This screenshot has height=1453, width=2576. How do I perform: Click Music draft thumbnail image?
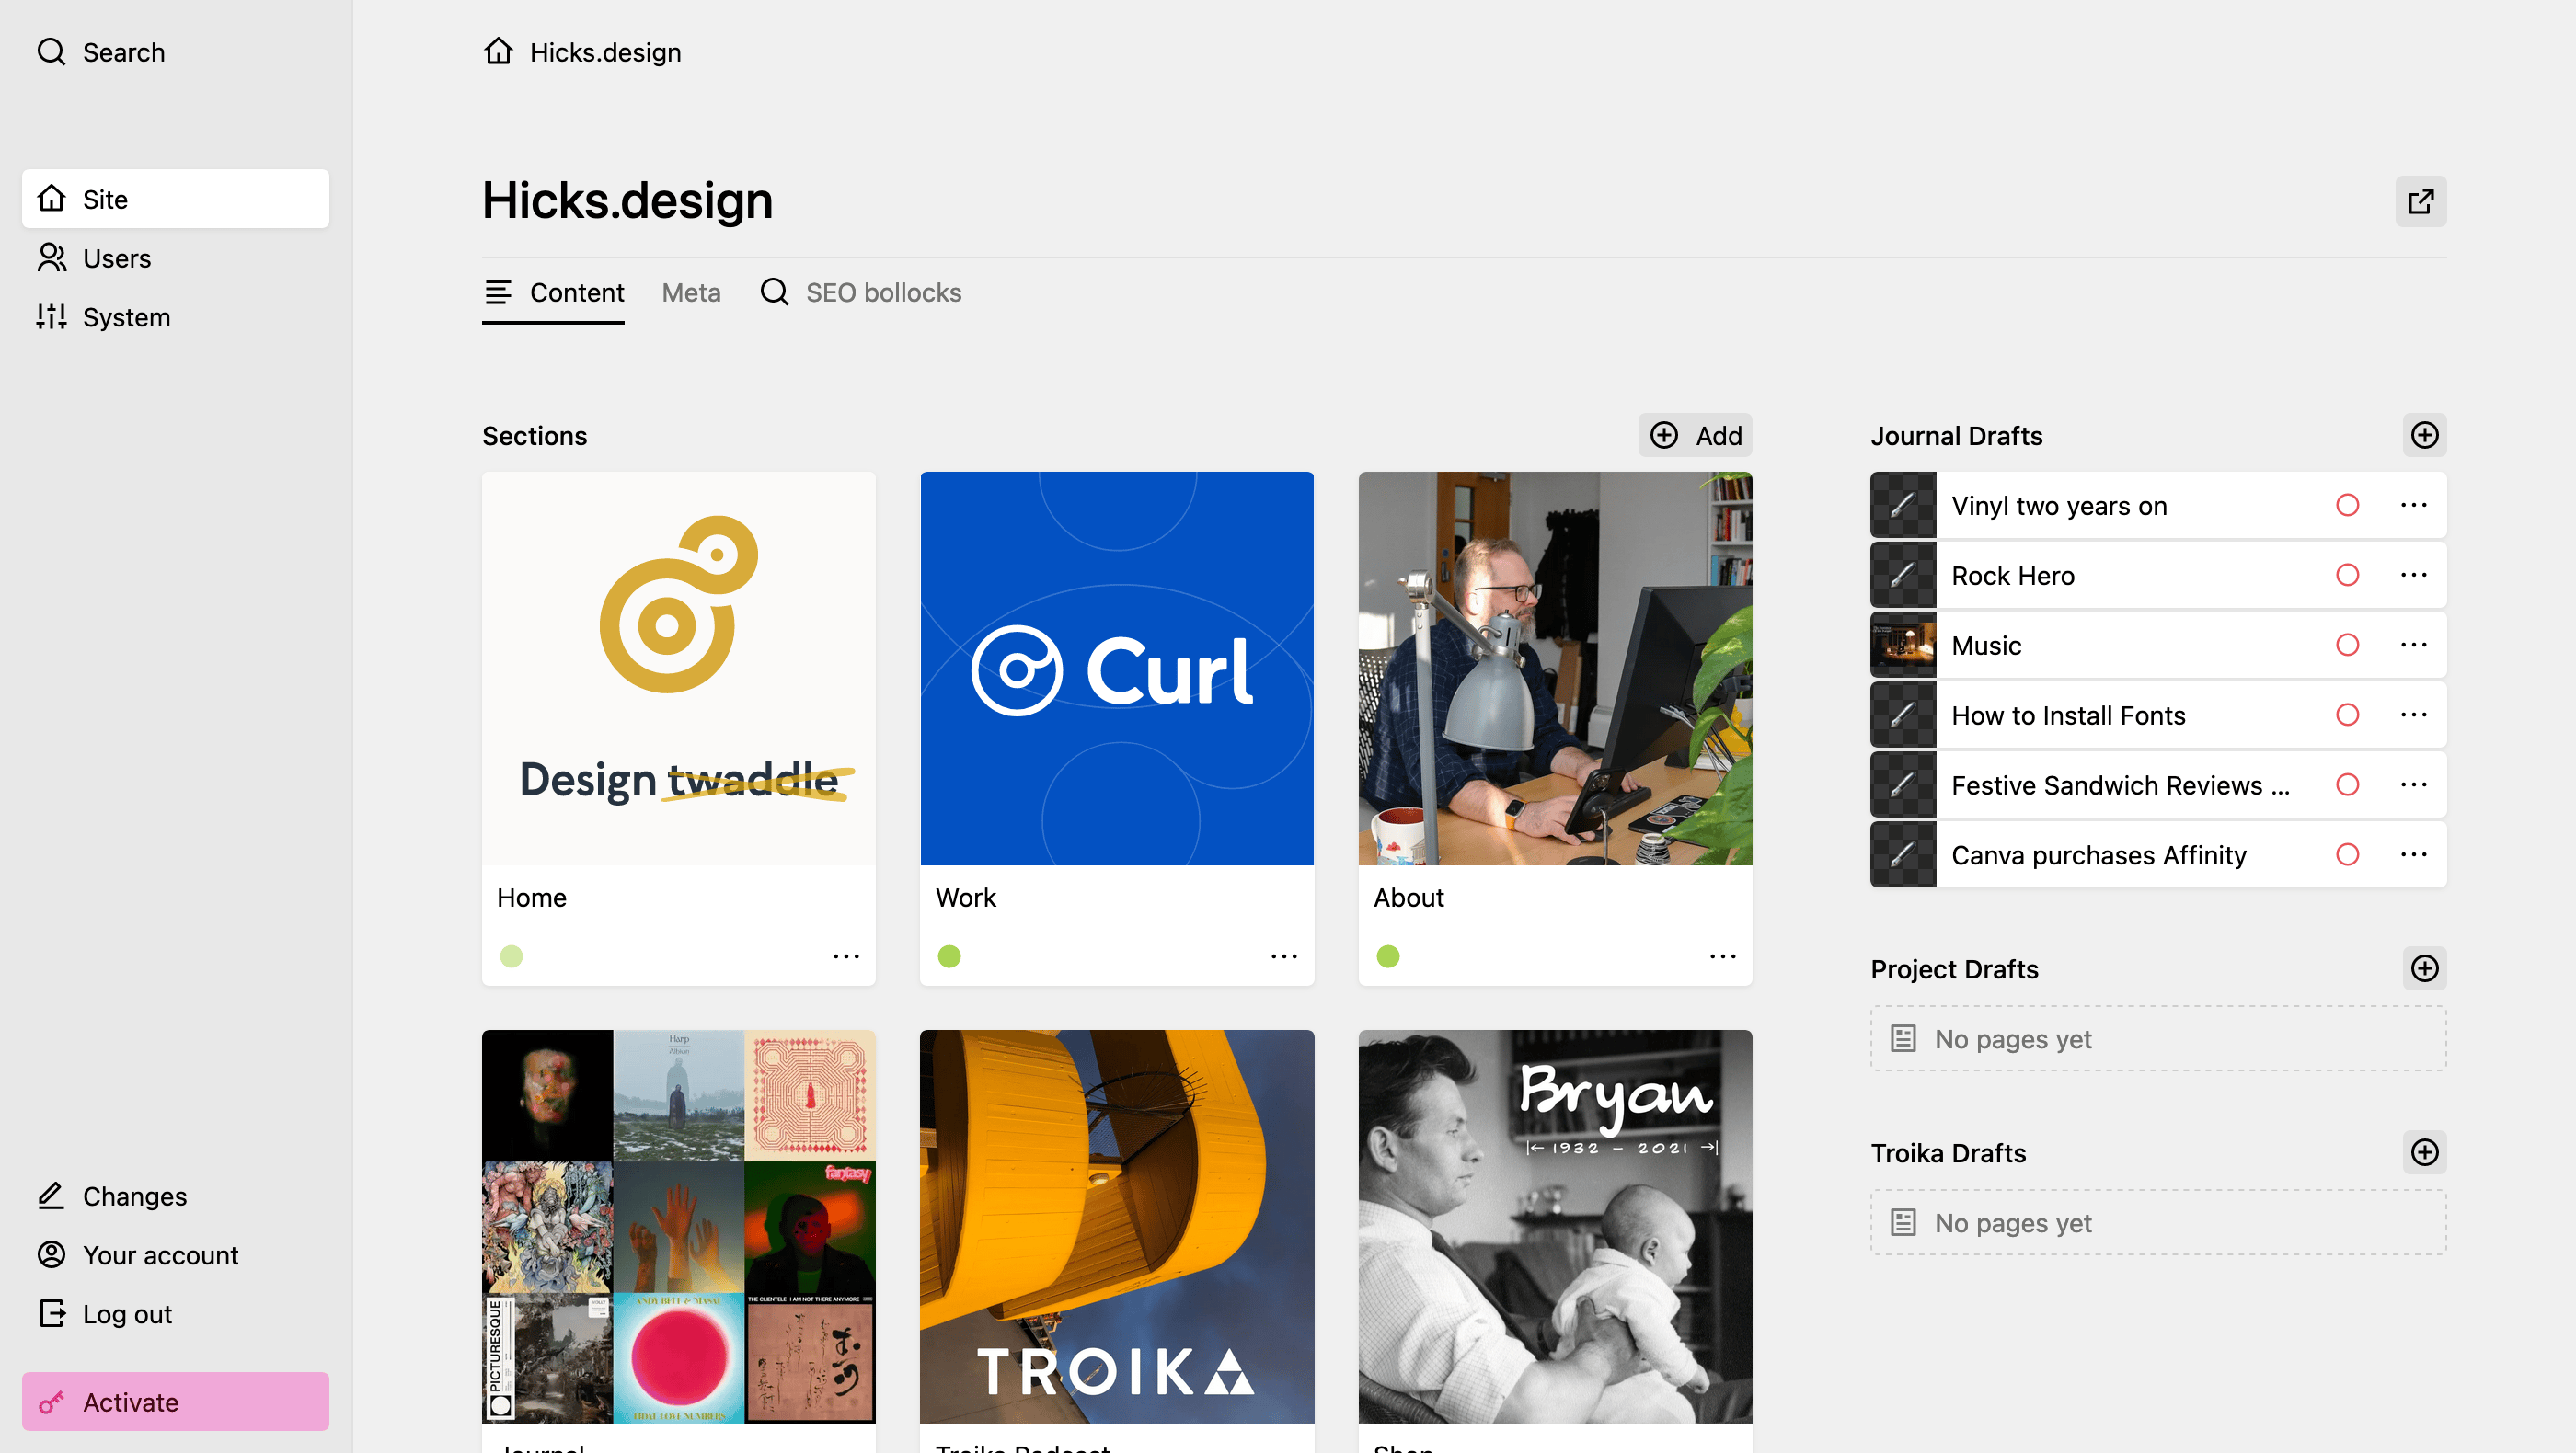[1903, 645]
